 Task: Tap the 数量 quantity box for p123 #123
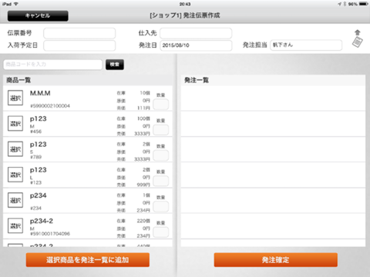[x=161, y=181]
